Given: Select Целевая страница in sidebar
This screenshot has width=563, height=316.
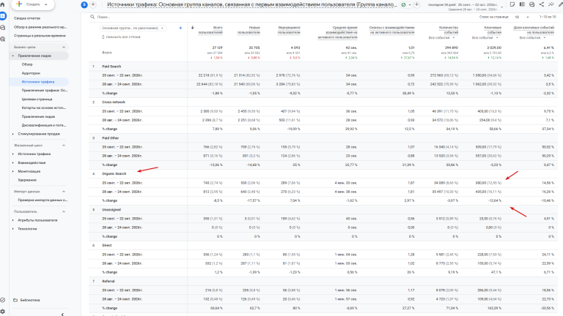Looking at the screenshot, I should coord(37,99).
